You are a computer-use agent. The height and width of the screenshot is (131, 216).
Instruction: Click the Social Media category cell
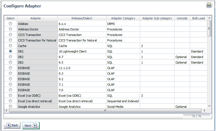click(x=123, y=107)
